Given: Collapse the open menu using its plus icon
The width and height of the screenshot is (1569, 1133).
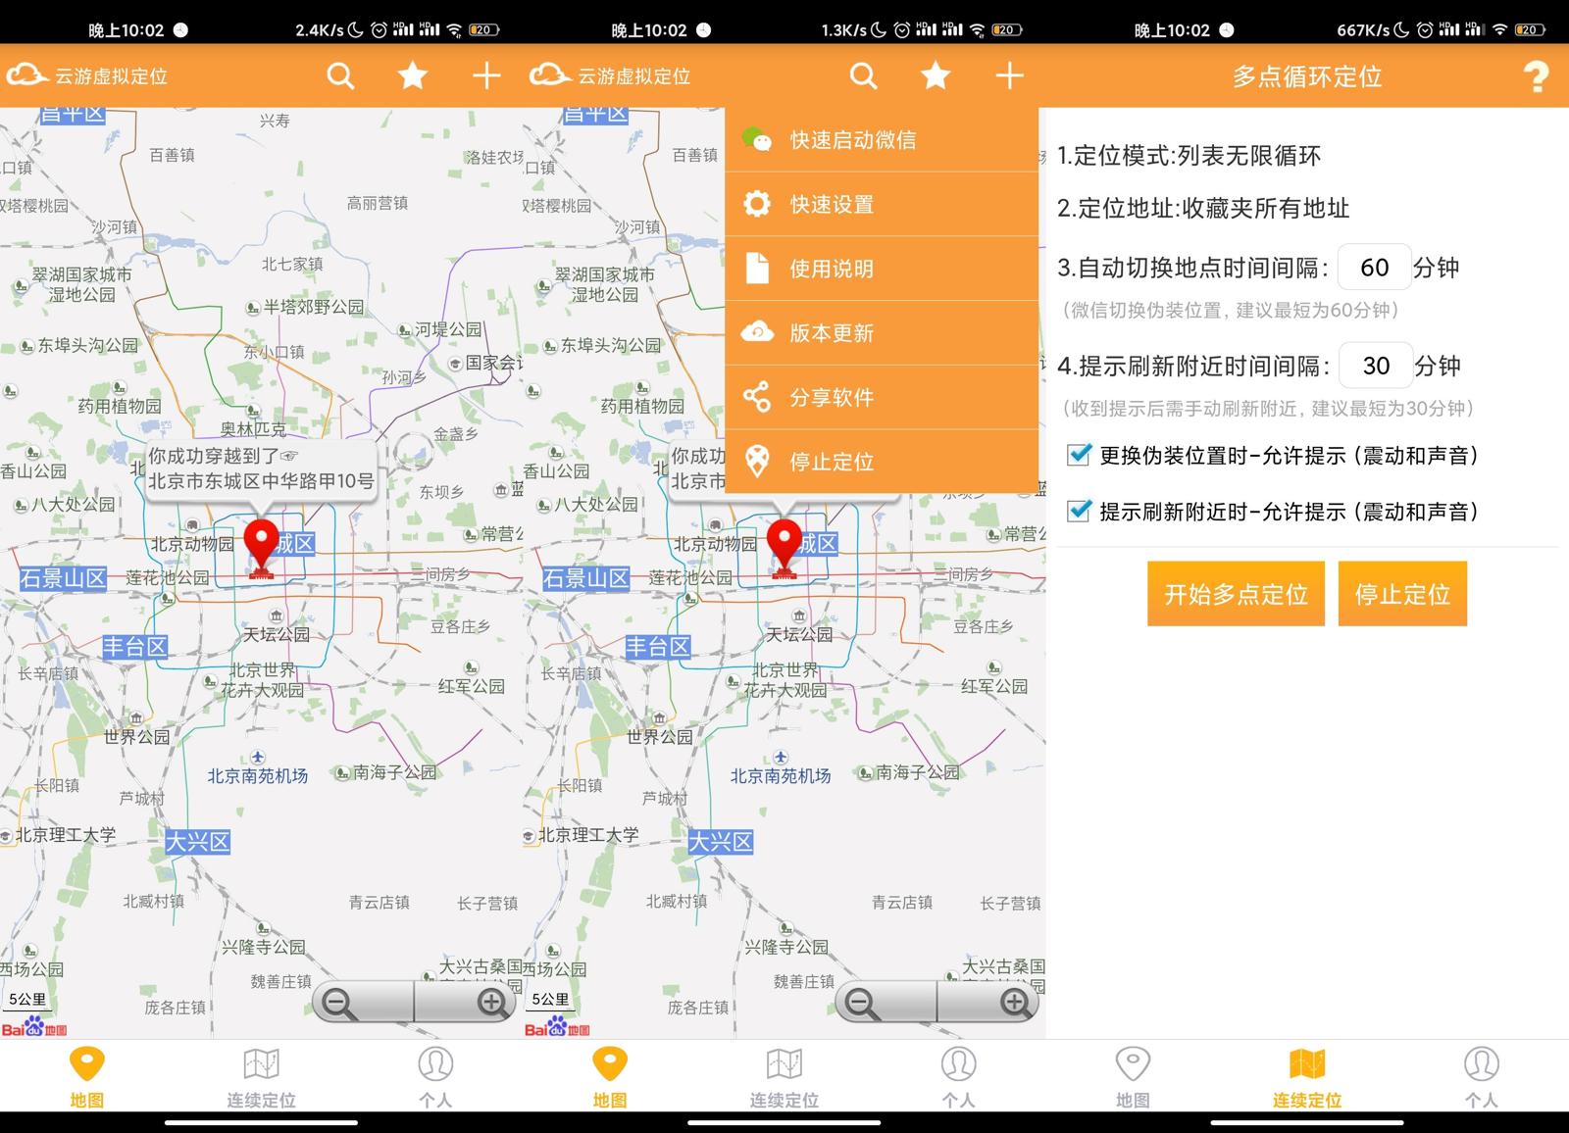Looking at the screenshot, I should pos(1009,76).
